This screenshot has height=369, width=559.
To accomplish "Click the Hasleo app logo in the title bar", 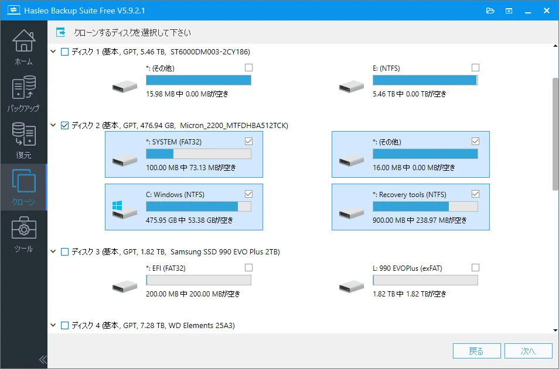I will [x=13, y=10].
